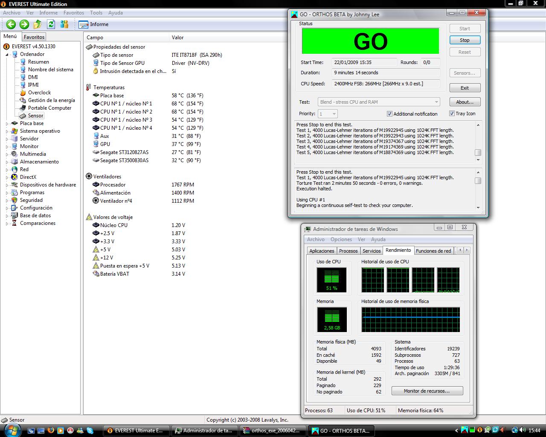Image resolution: width=546 pixels, height=437 pixels.
Task: Toggle Tray Icon checkbox in ORTHOS
Action: tap(452, 114)
